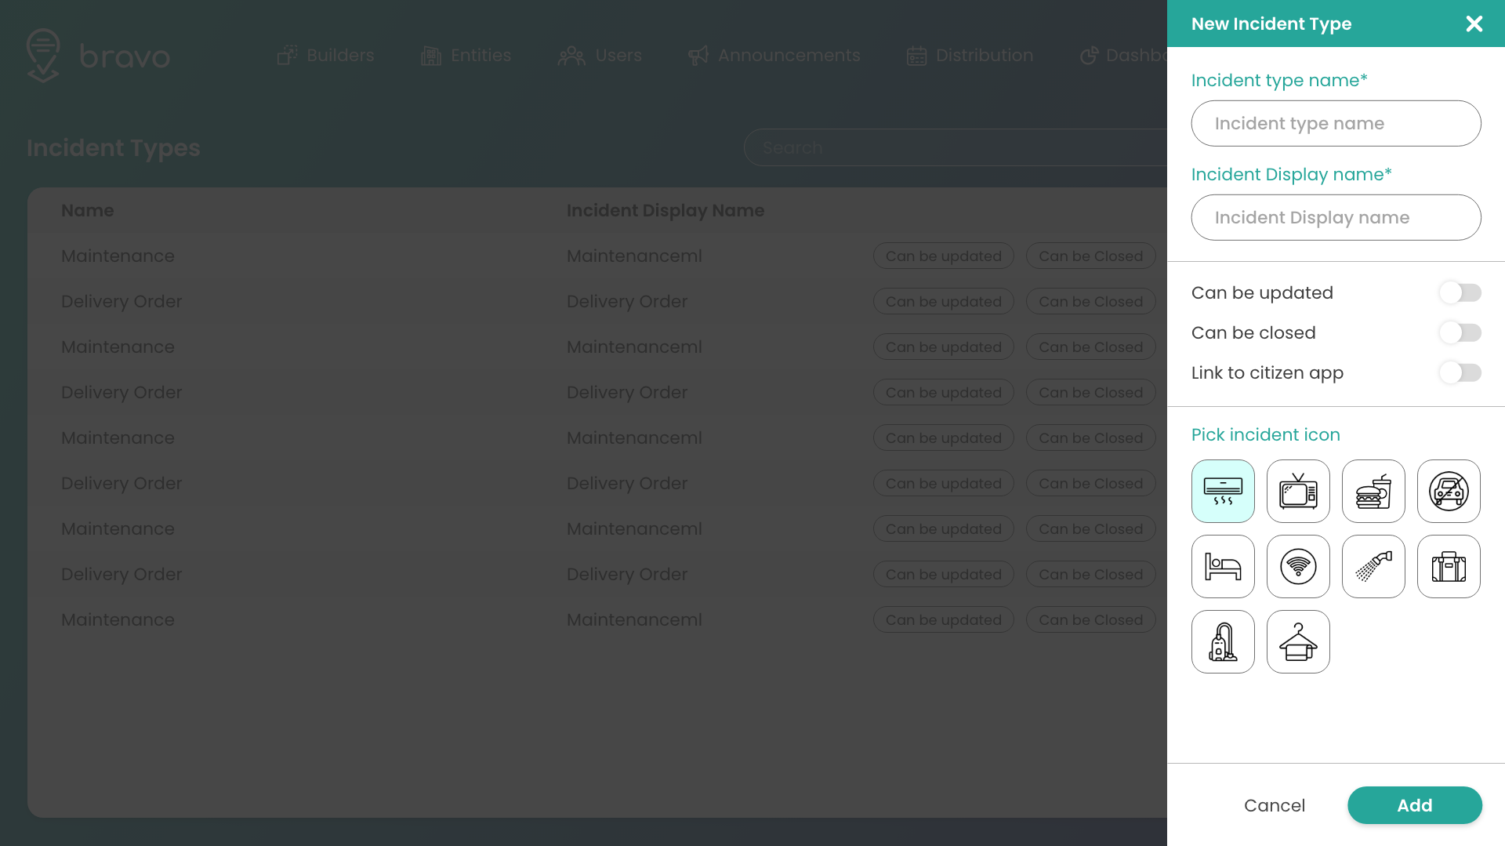Click the Entities building icon
1505x846 pixels.
point(431,56)
